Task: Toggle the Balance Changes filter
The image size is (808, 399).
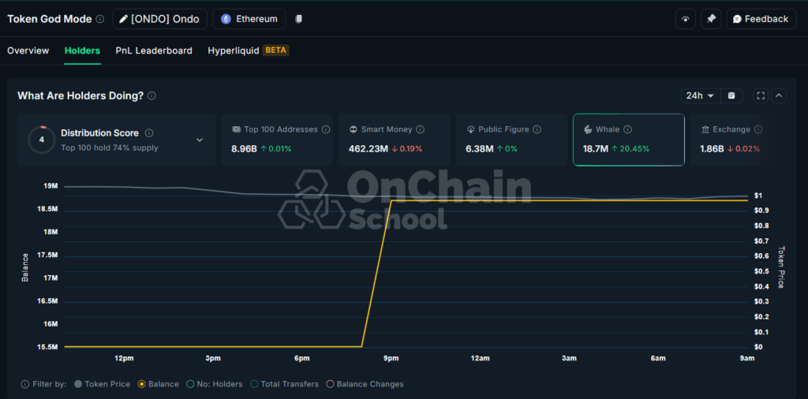Action: point(365,384)
